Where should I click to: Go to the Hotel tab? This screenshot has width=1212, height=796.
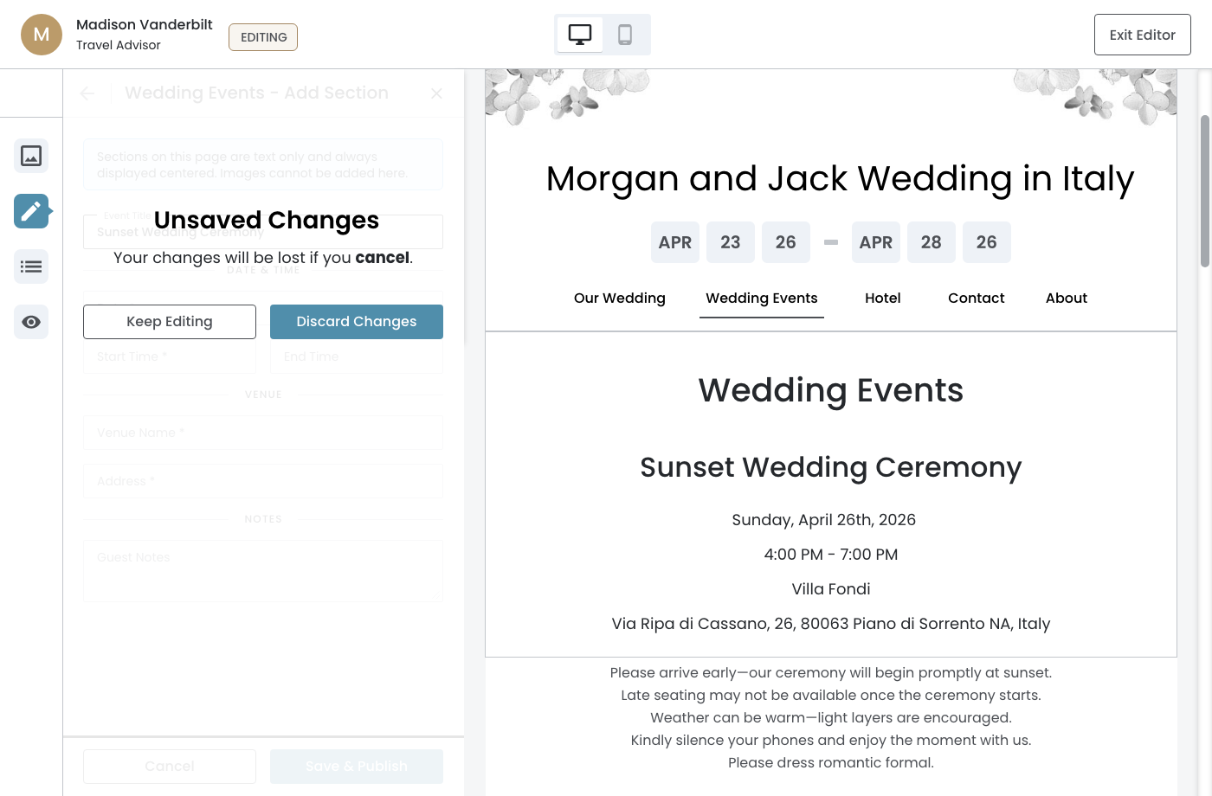883,298
